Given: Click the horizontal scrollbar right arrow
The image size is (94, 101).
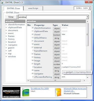Looking at the screenshot, I should (84, 81).
